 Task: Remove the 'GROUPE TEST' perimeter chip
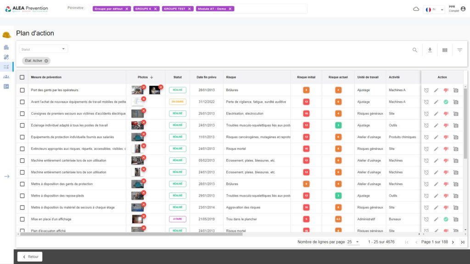[190, 9]
